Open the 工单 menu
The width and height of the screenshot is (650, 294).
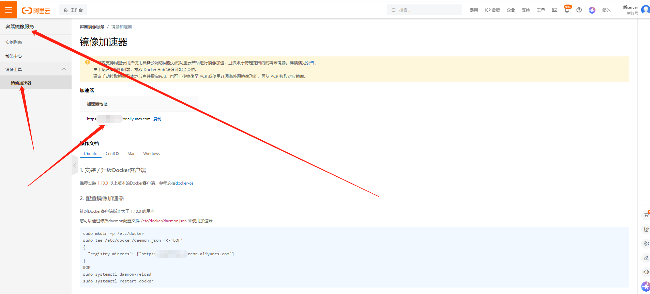(541, 10)
